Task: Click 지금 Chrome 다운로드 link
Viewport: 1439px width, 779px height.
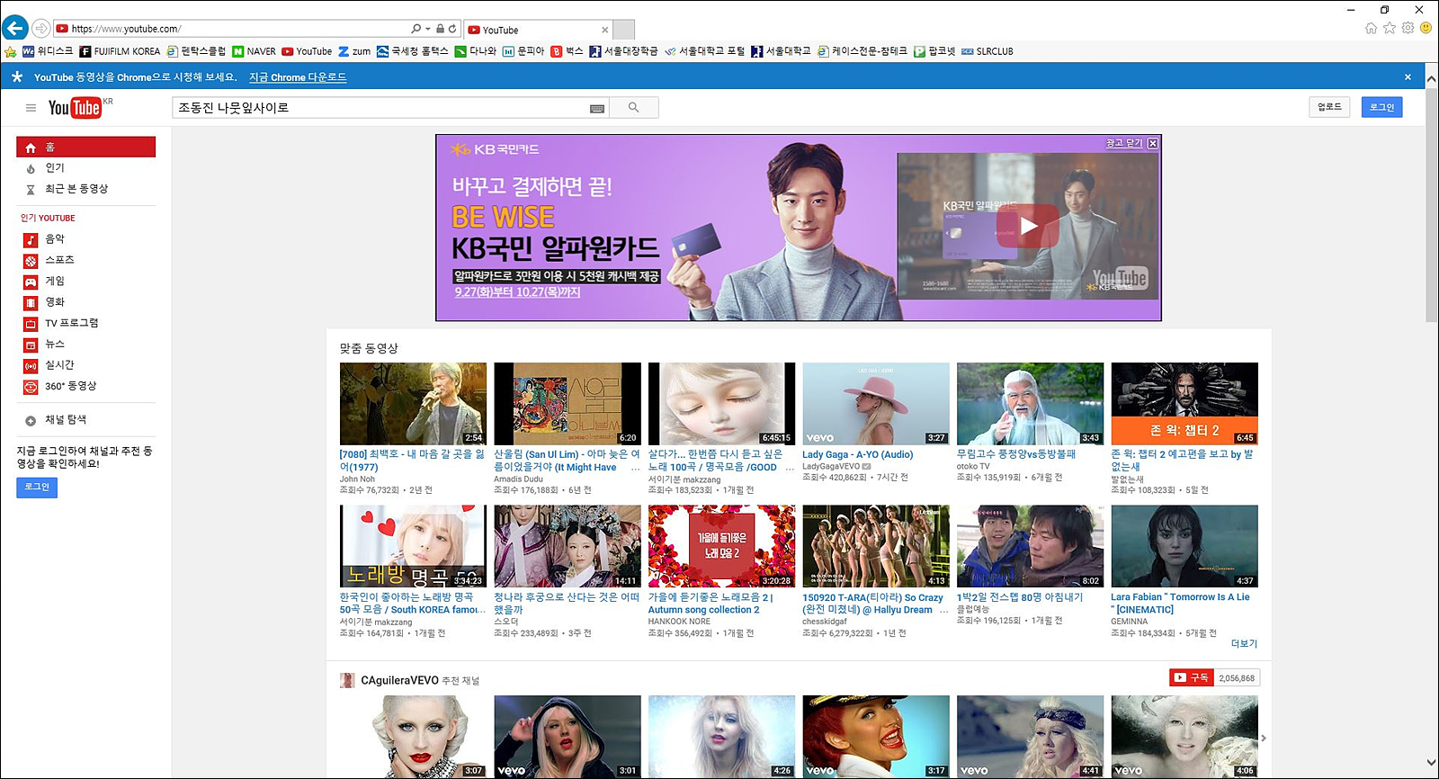Action: coord(298,77)
